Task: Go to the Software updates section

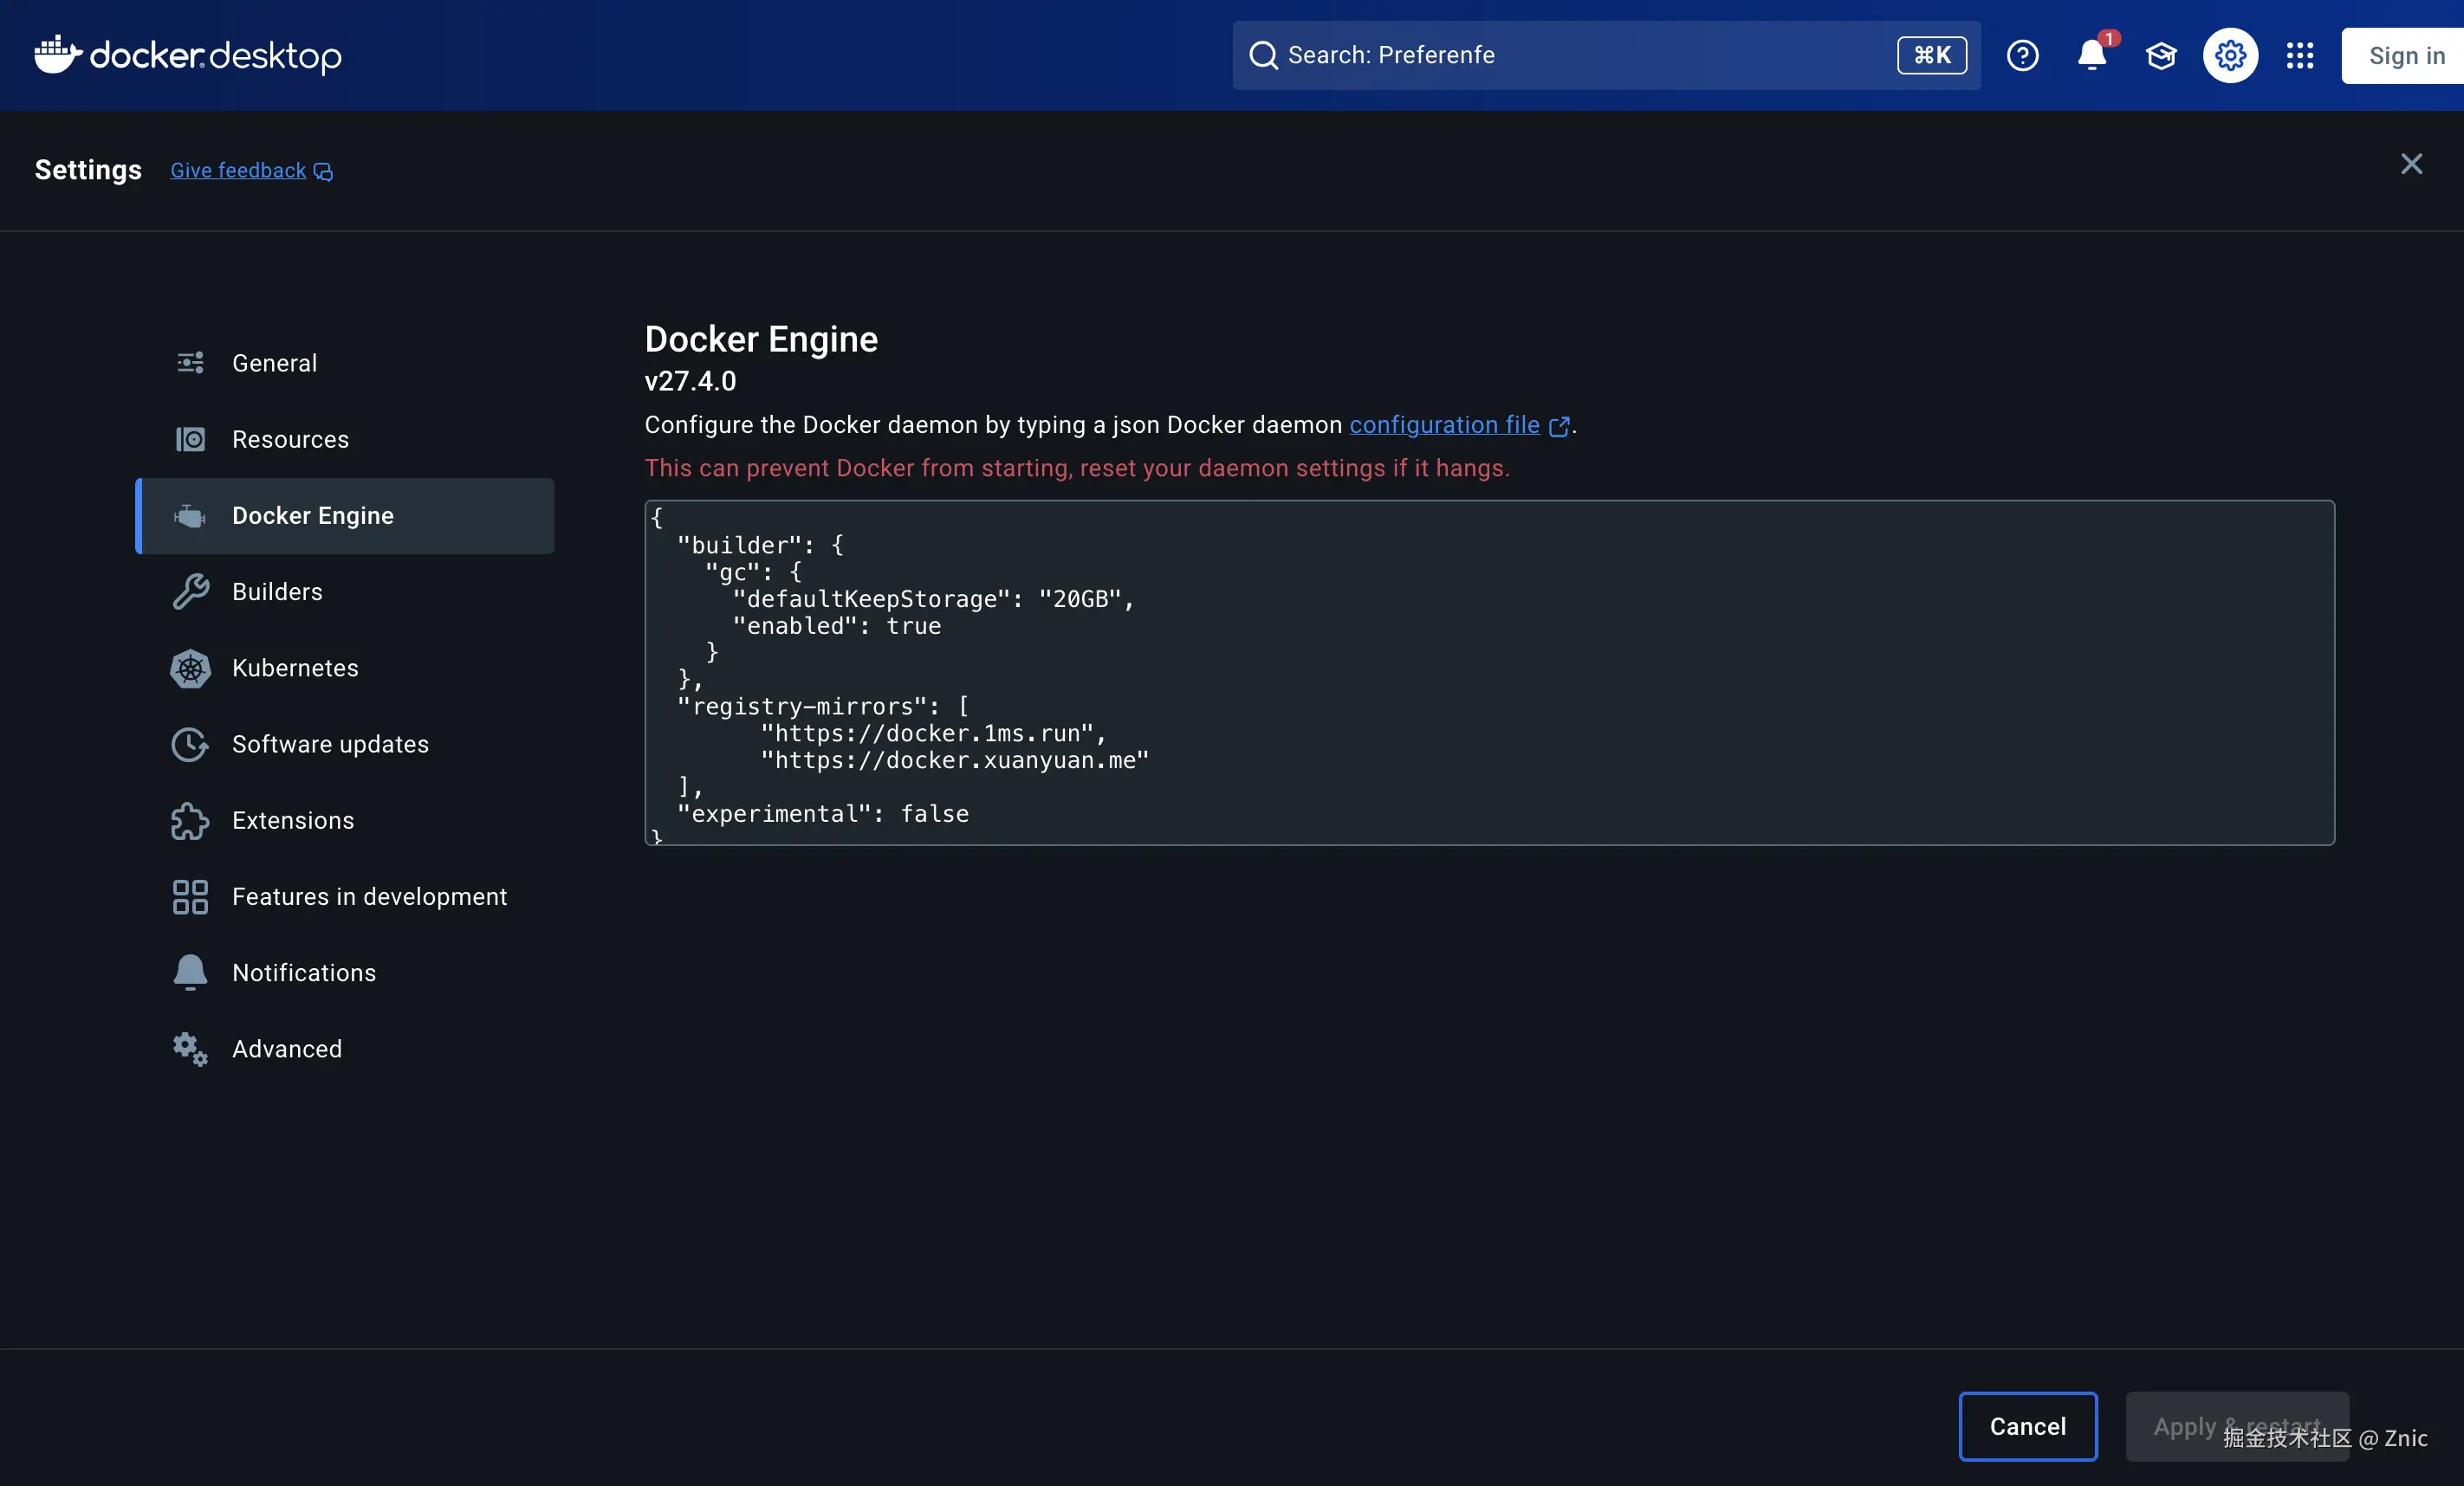Action: click(x=330, y=745)
